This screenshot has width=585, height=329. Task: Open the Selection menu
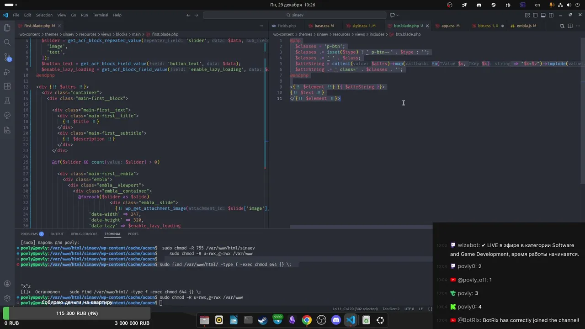pos(44,15)
